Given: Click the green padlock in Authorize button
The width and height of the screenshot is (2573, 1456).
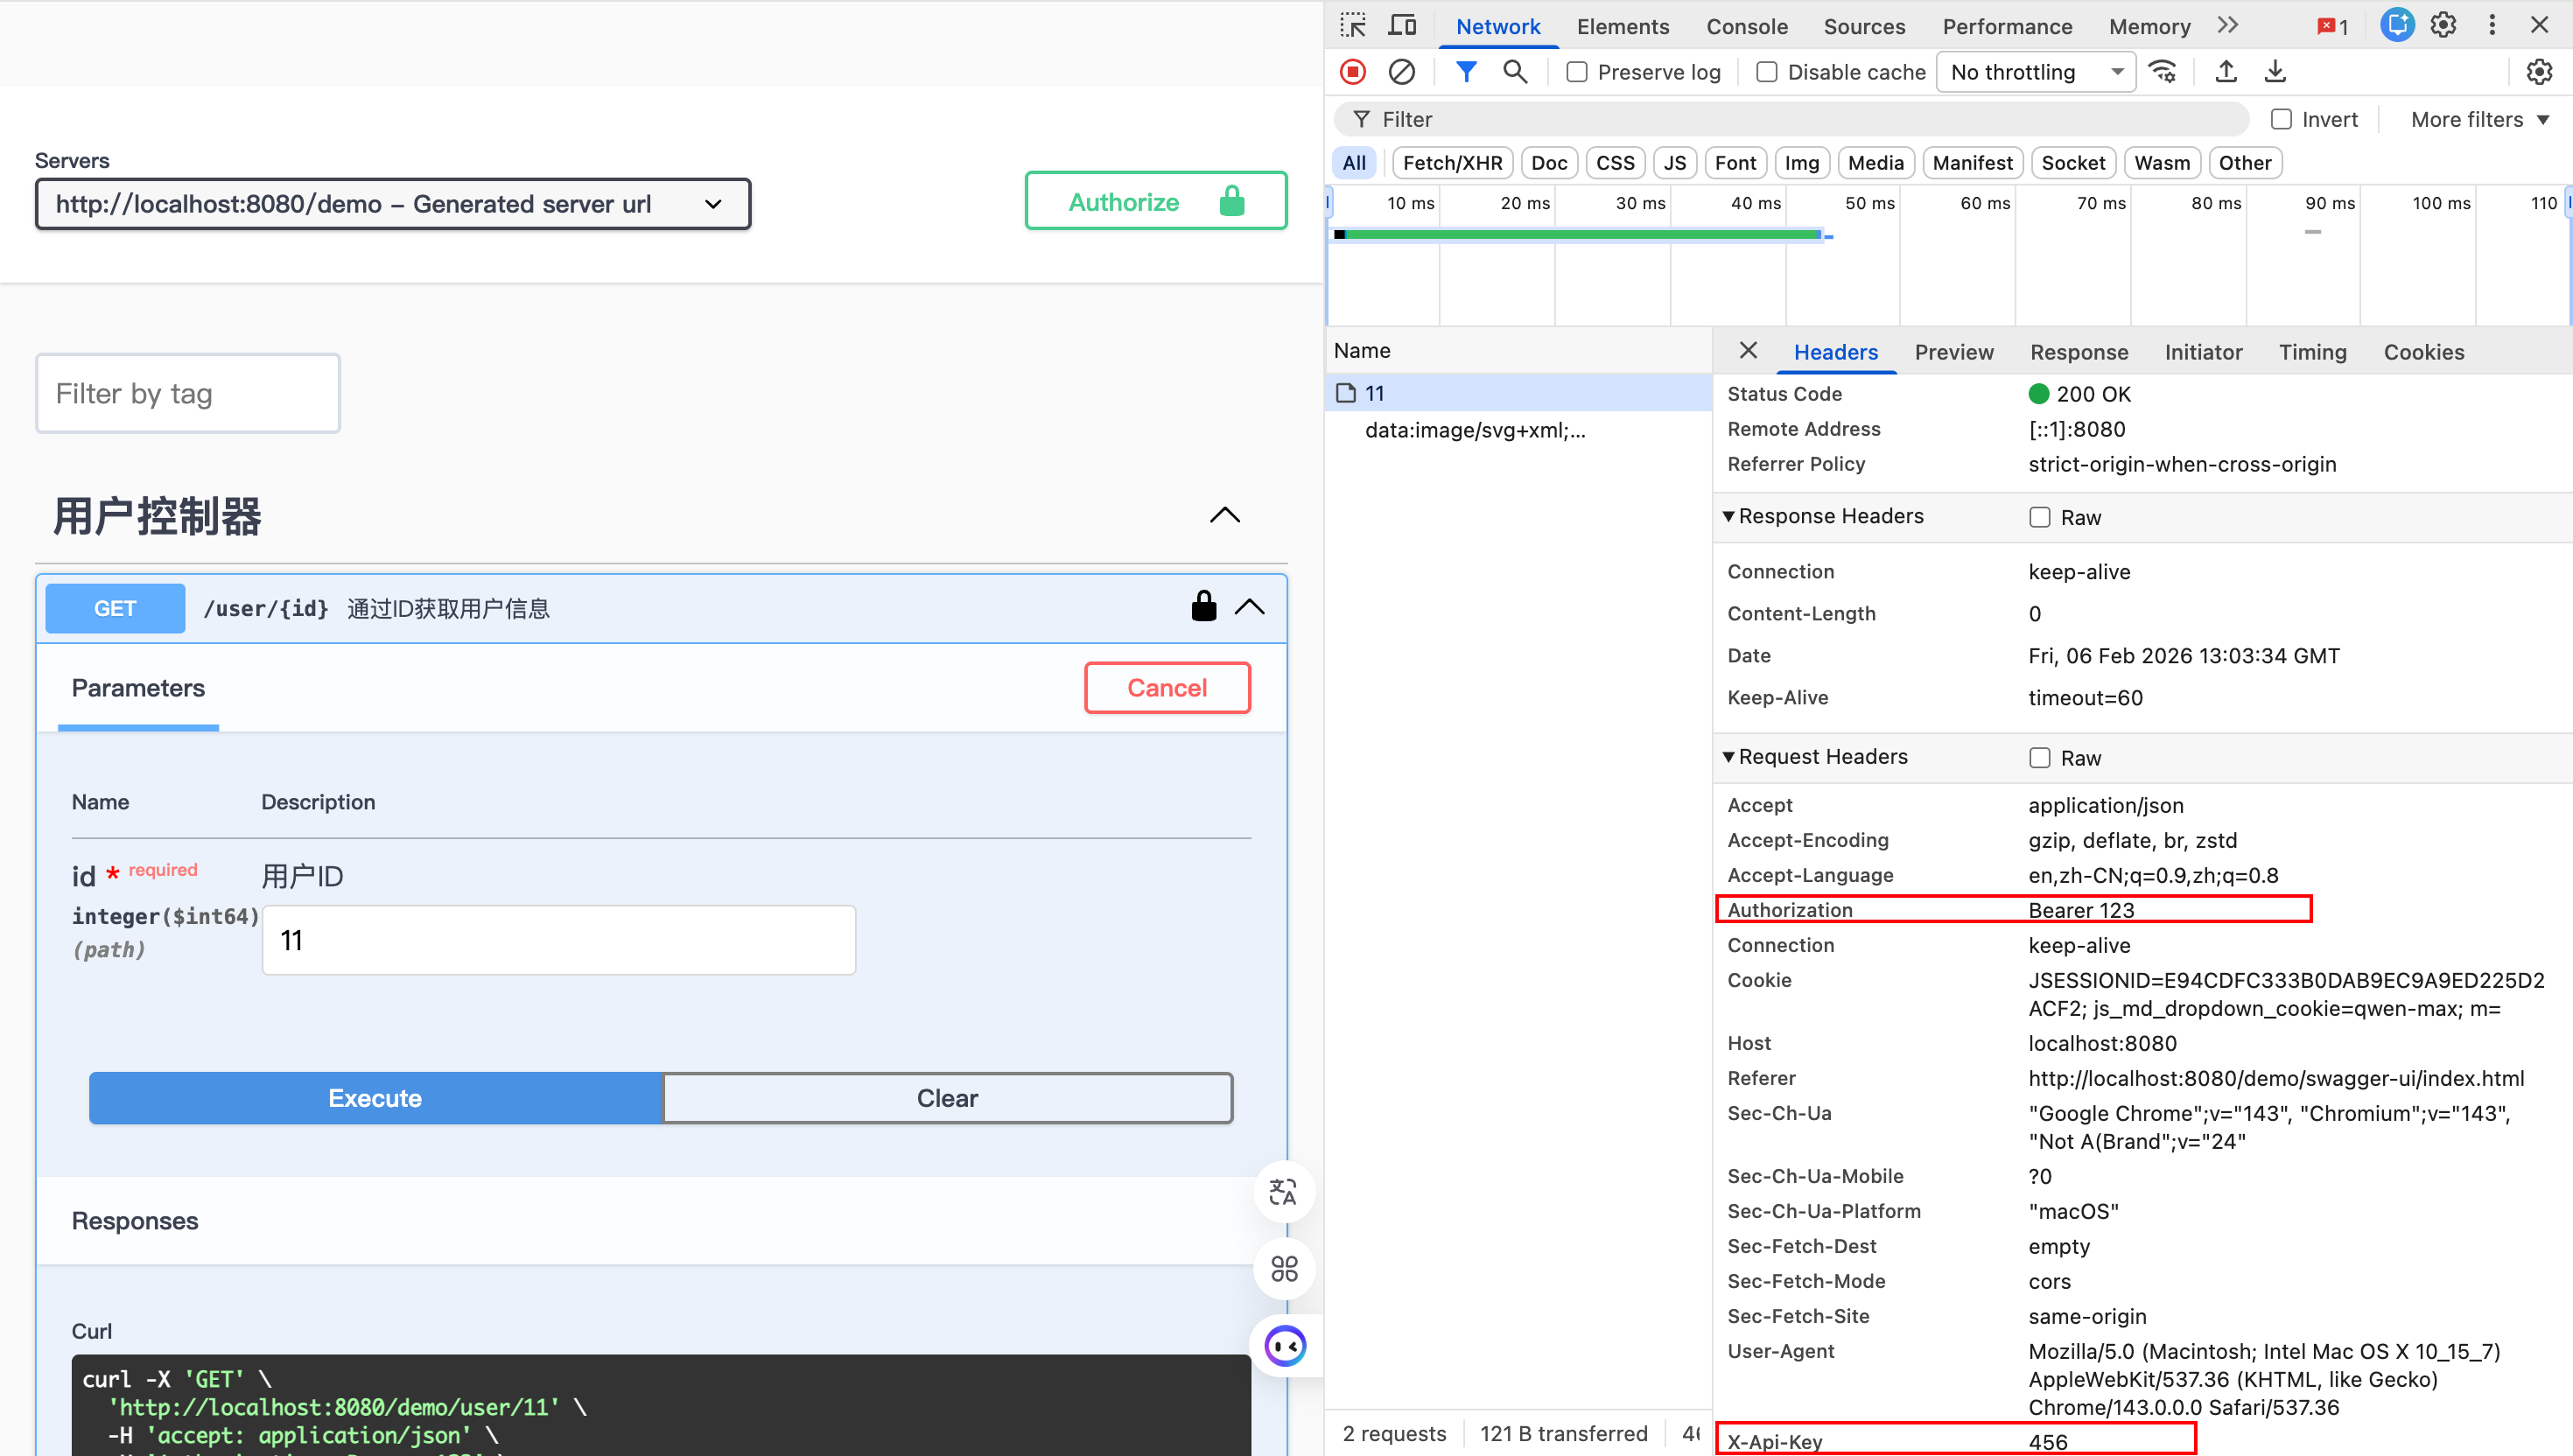Looking at the screenshot, I should (x=1232, y=201).
